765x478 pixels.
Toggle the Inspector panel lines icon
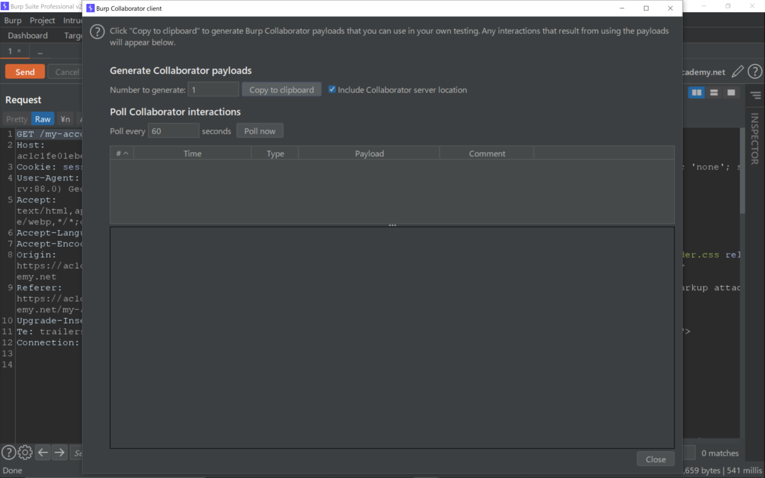[755, 96]
